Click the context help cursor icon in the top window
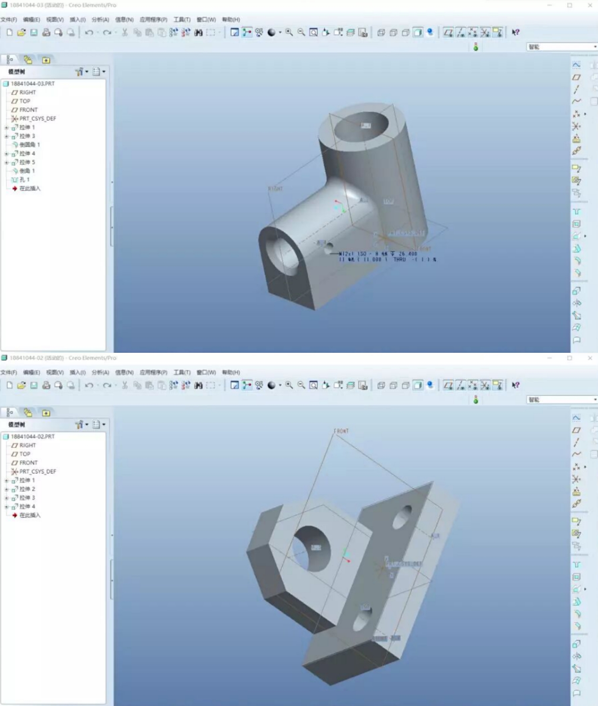The width and height of the screenshot is (598, 706). point(515,33)
